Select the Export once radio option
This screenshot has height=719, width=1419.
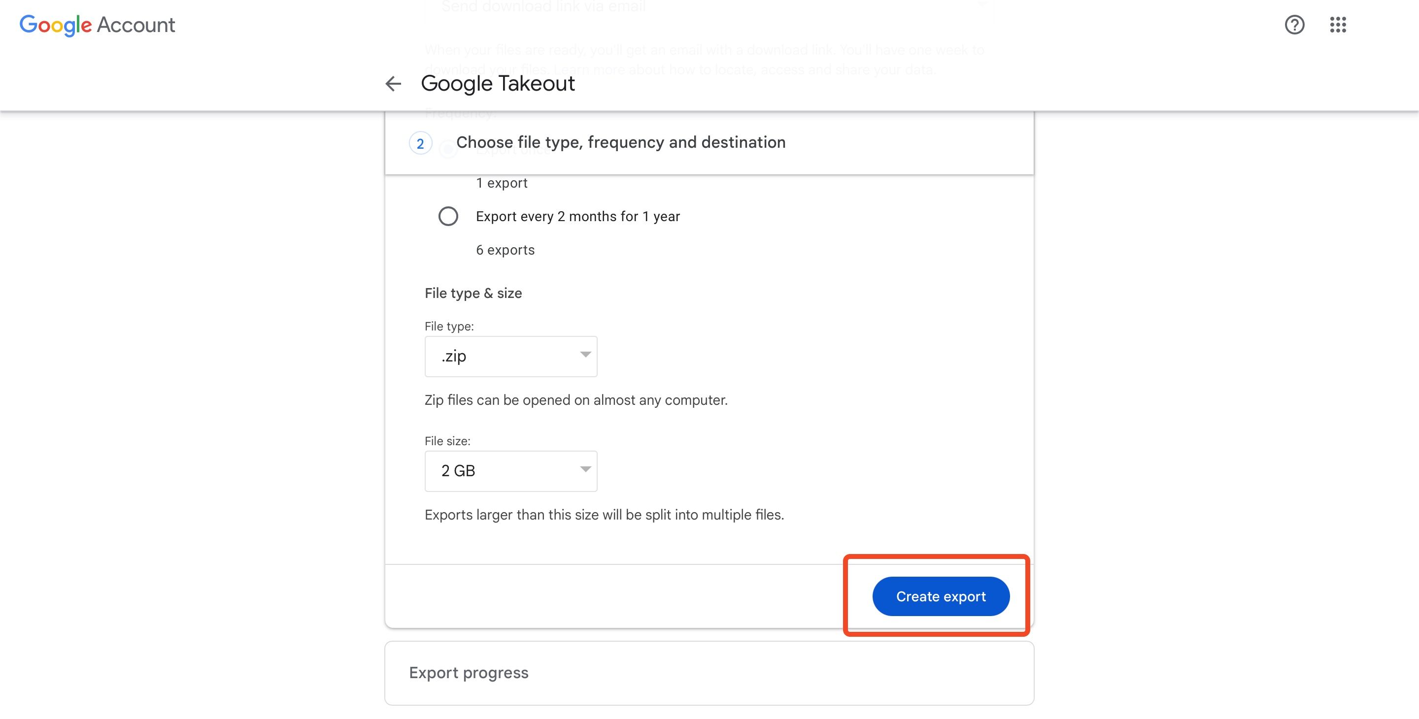(x=449, y=150)
